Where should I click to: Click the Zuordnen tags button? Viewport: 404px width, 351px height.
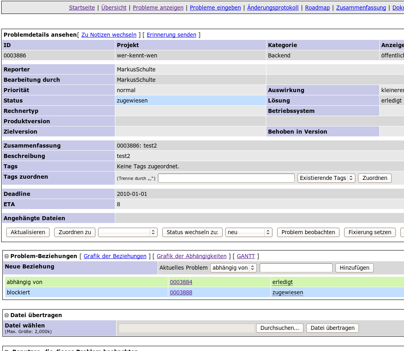point(375,178)
